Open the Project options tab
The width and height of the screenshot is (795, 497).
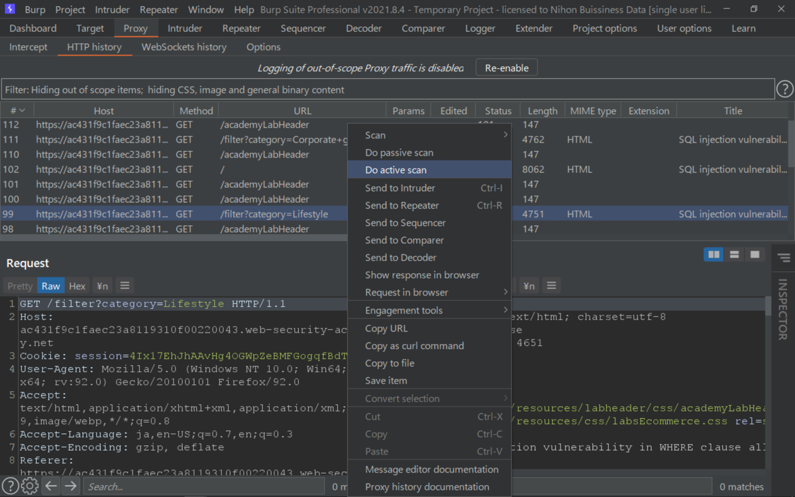[605, 28]
